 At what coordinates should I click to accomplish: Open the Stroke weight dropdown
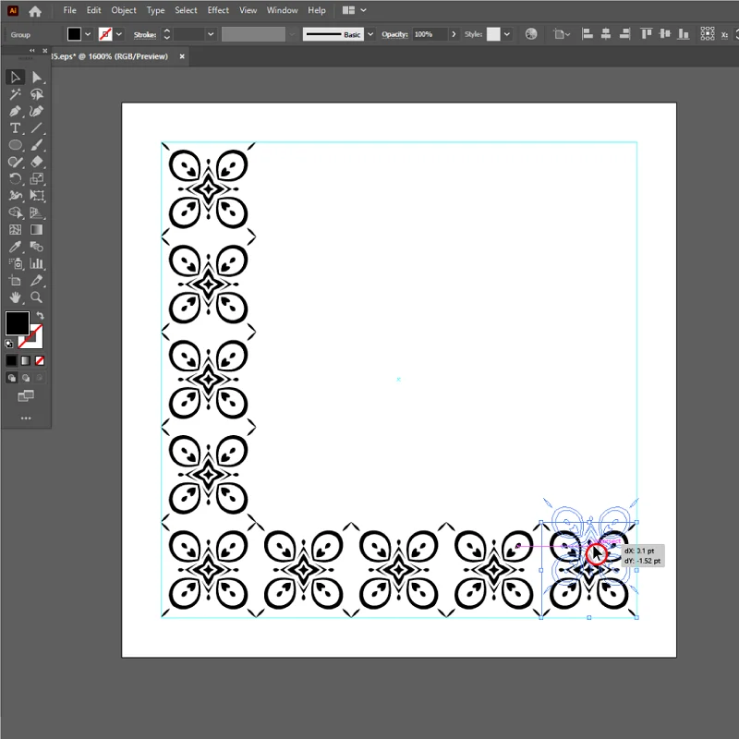click(211, 34)
